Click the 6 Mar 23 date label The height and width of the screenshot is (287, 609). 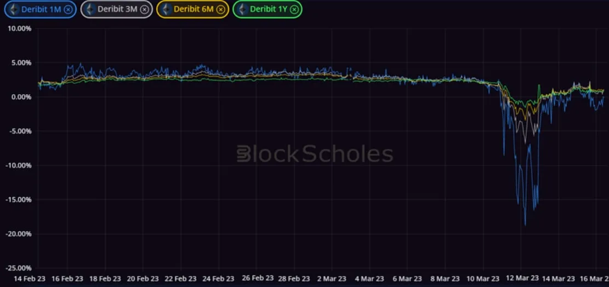407,278
